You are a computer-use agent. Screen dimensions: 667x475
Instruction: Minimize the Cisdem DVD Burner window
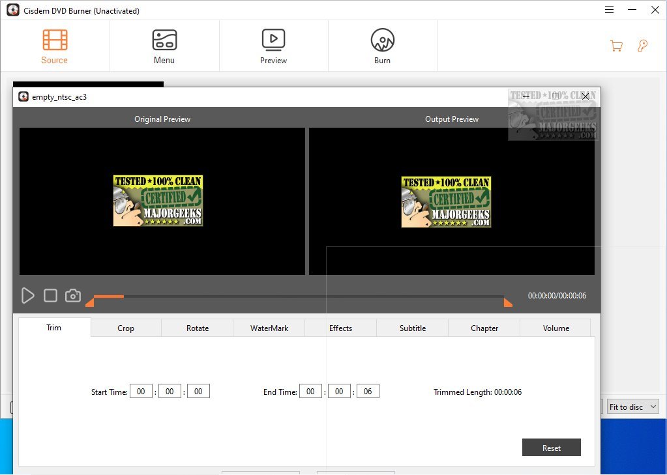pyautogui.click(x=632, y=10)
